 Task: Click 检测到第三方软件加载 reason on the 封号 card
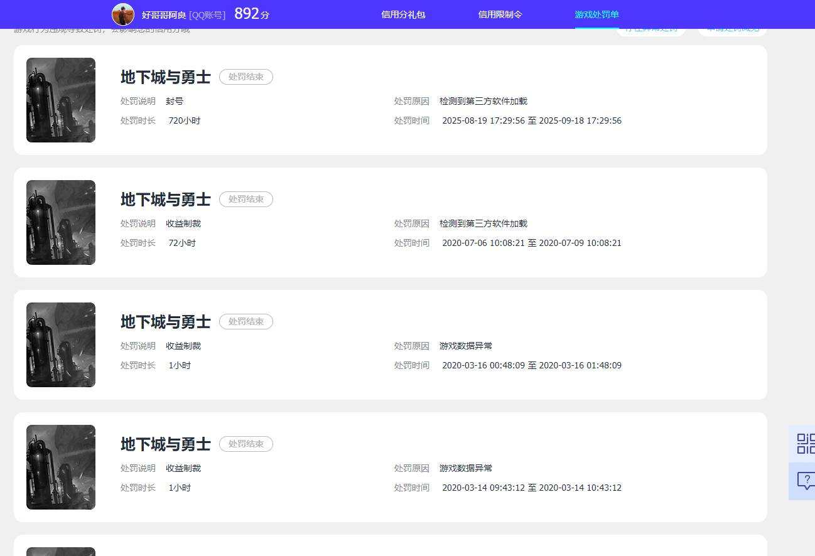pyautogui.click(x=483, y=101)
